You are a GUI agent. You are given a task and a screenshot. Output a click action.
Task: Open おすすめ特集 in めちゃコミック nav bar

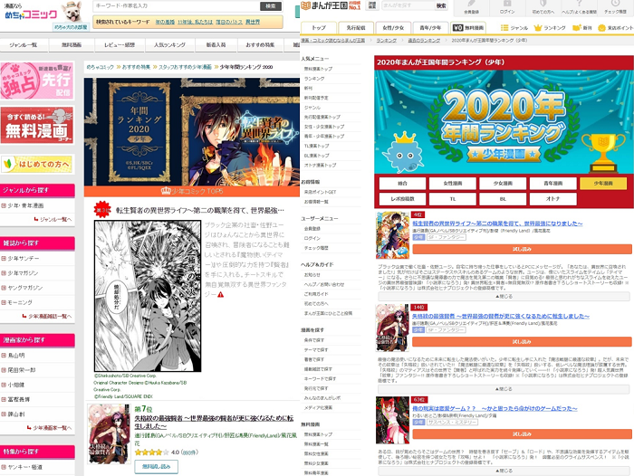(260, 45)
